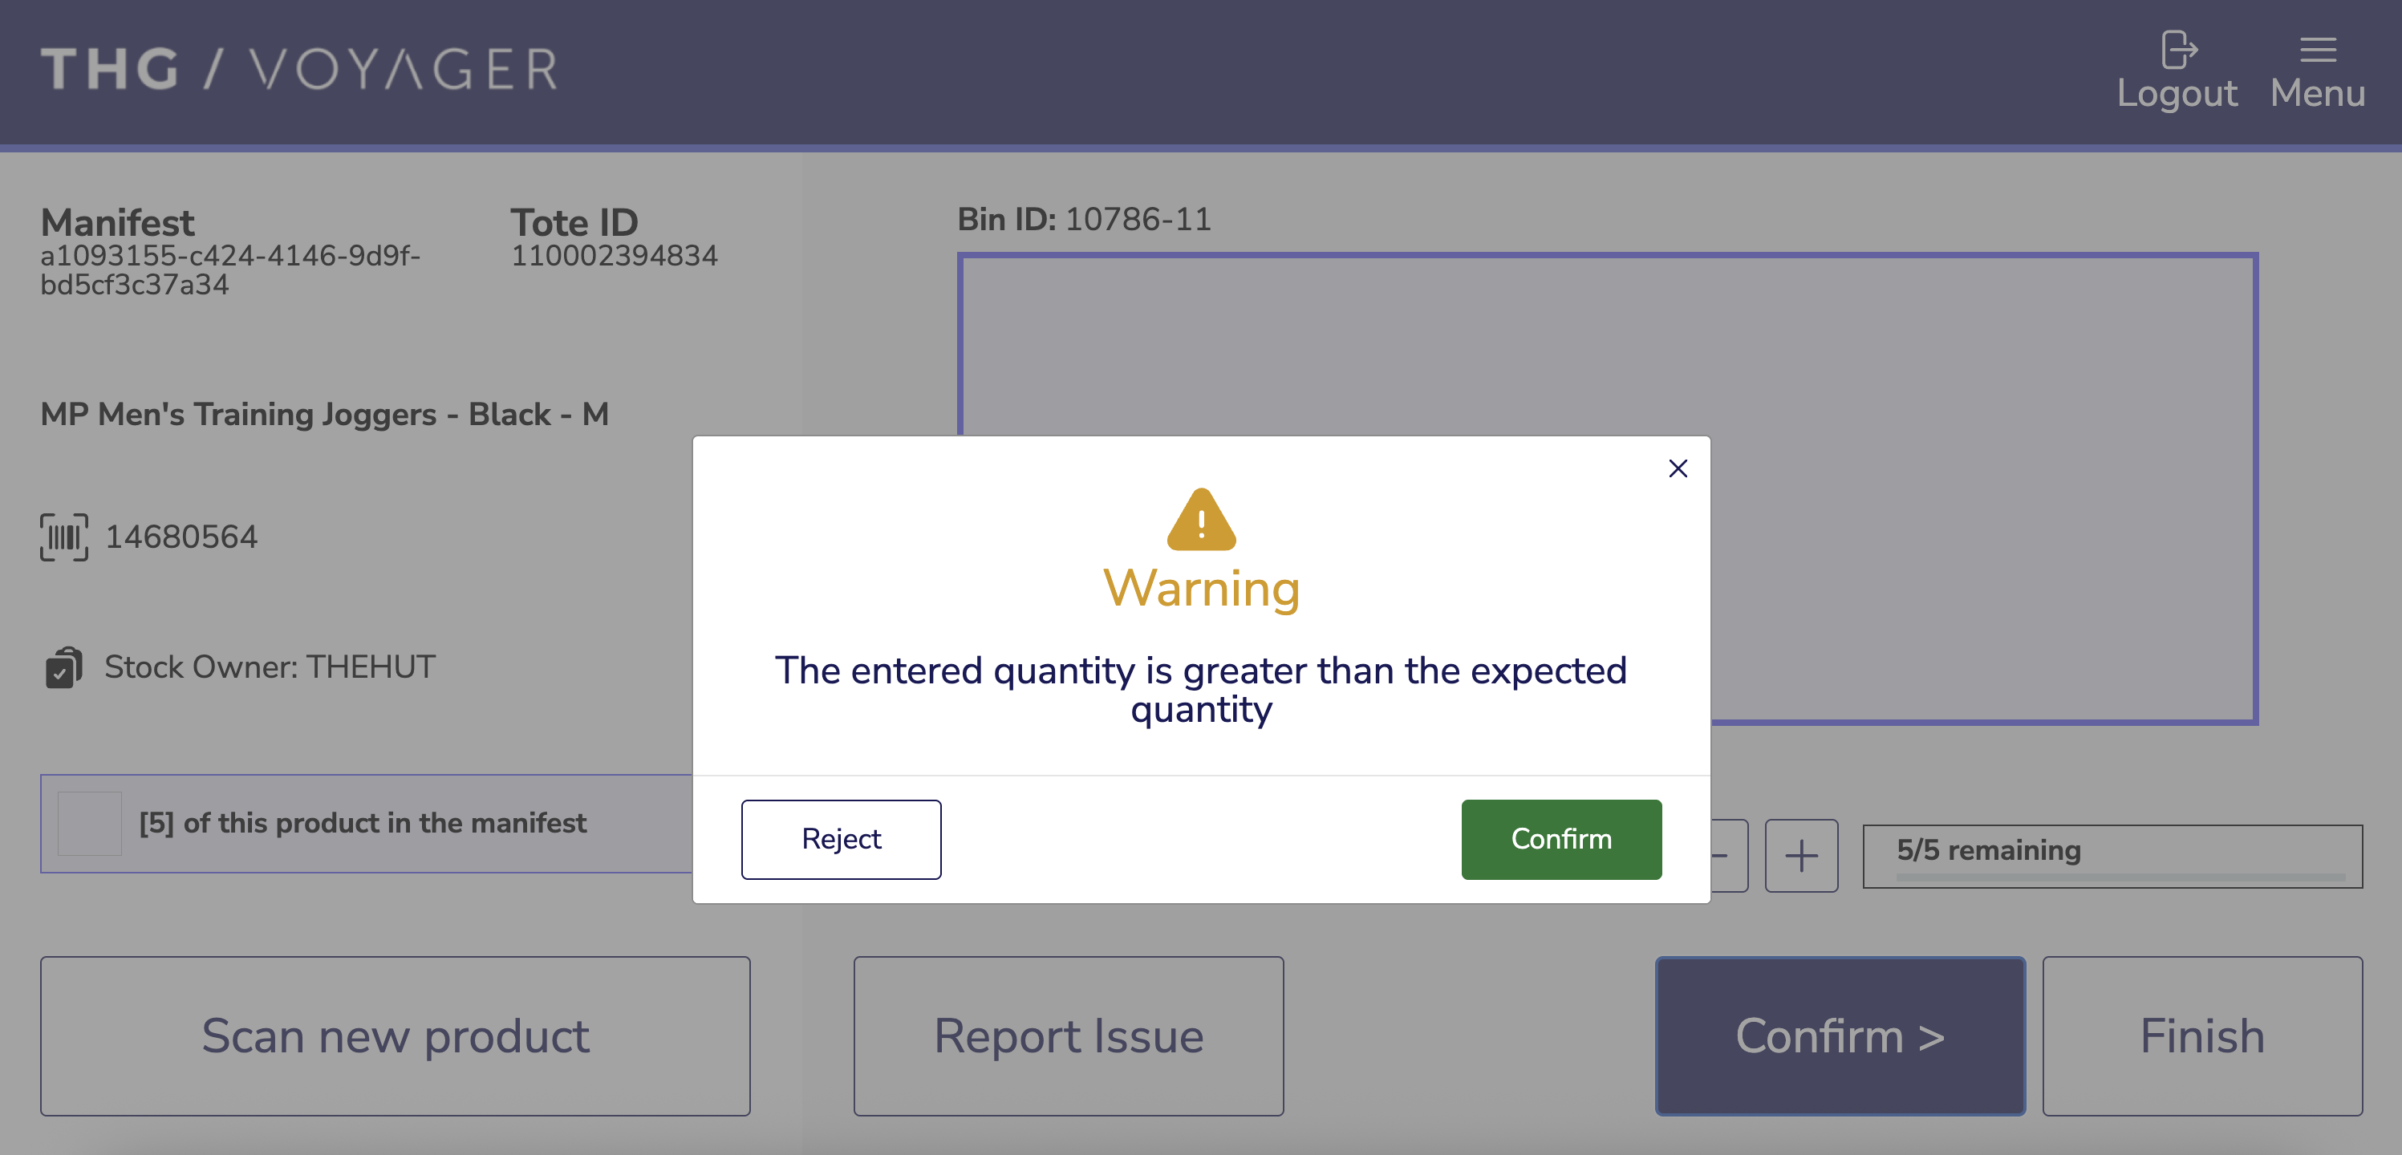Click the THG Voyager logo
The image size is (2402, 1155).
click(298, 69)
